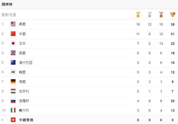Select the 獎牌榜 heading tab
Image resolution: width=178 pixels, height=124 pixels.
[x=7, y=4]
